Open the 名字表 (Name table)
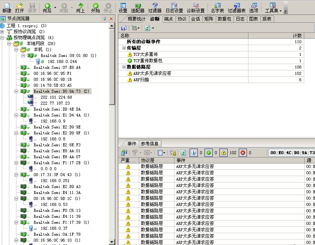This screenshot has width=315, height=245. pos(217,7)
